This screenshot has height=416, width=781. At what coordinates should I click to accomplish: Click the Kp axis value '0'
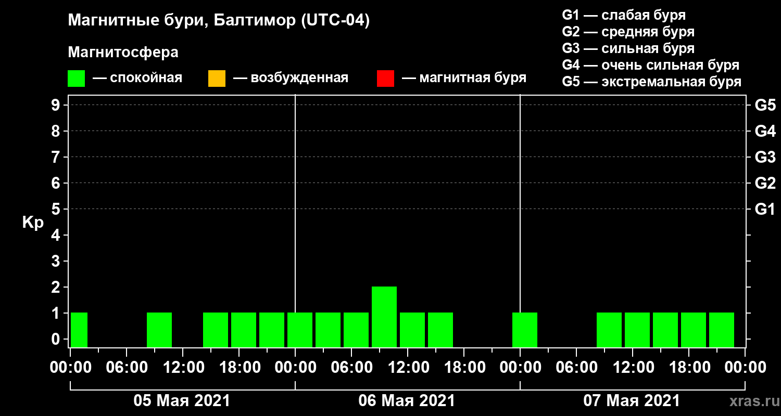click(57, 340)
